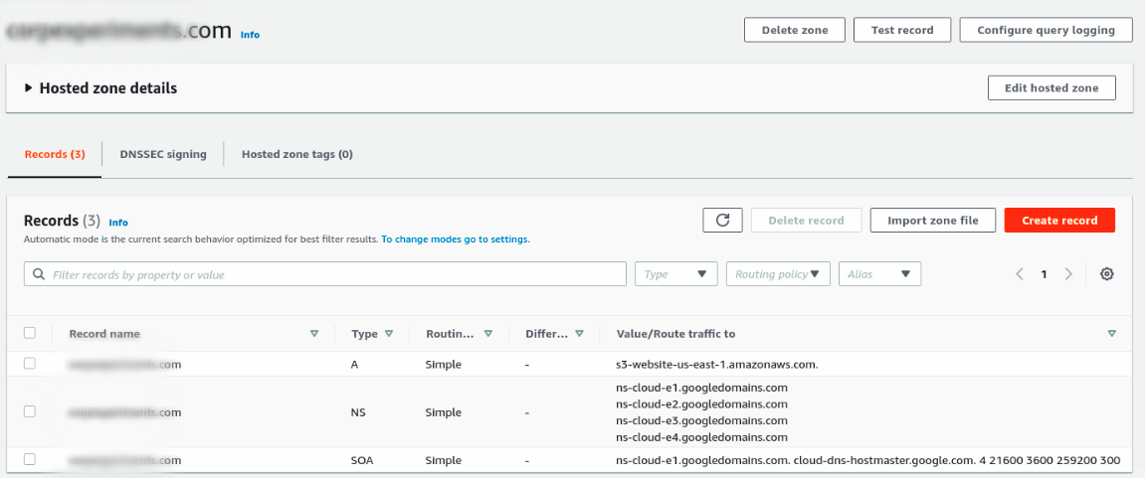1145x478 pixels.
Task: Switch to DNSSEC signing tab
Action: click(163, 155)
